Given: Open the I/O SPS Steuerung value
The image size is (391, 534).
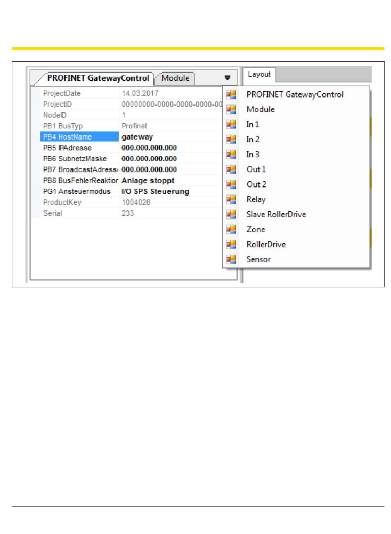Looking at the screenshot, I should point(156,191).
